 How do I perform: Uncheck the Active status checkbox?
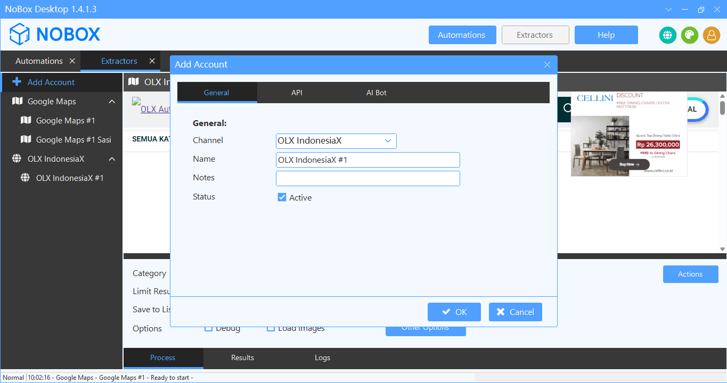pos(282,197)
